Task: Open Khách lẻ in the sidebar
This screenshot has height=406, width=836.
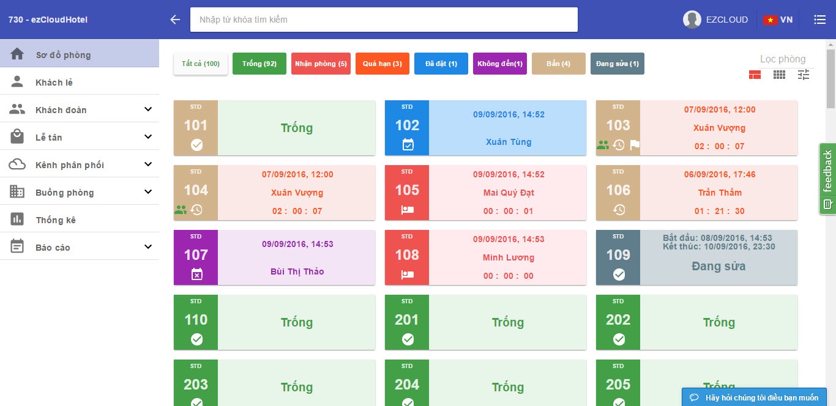Action: [x=54, y=83]
